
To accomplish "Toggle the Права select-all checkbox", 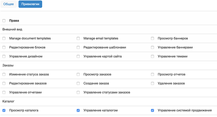I will [x=4, y=21].
